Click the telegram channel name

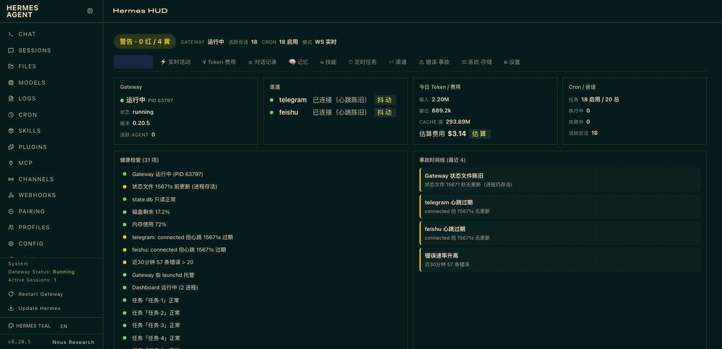coord(293,100)
